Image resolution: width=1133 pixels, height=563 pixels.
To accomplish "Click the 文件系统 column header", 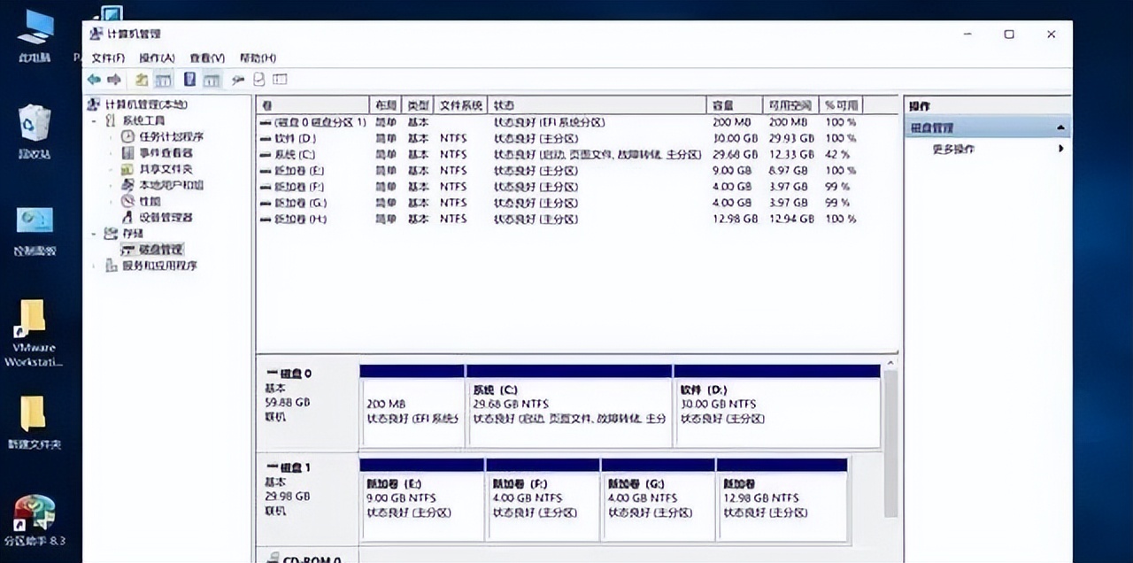I will point(461,105).
